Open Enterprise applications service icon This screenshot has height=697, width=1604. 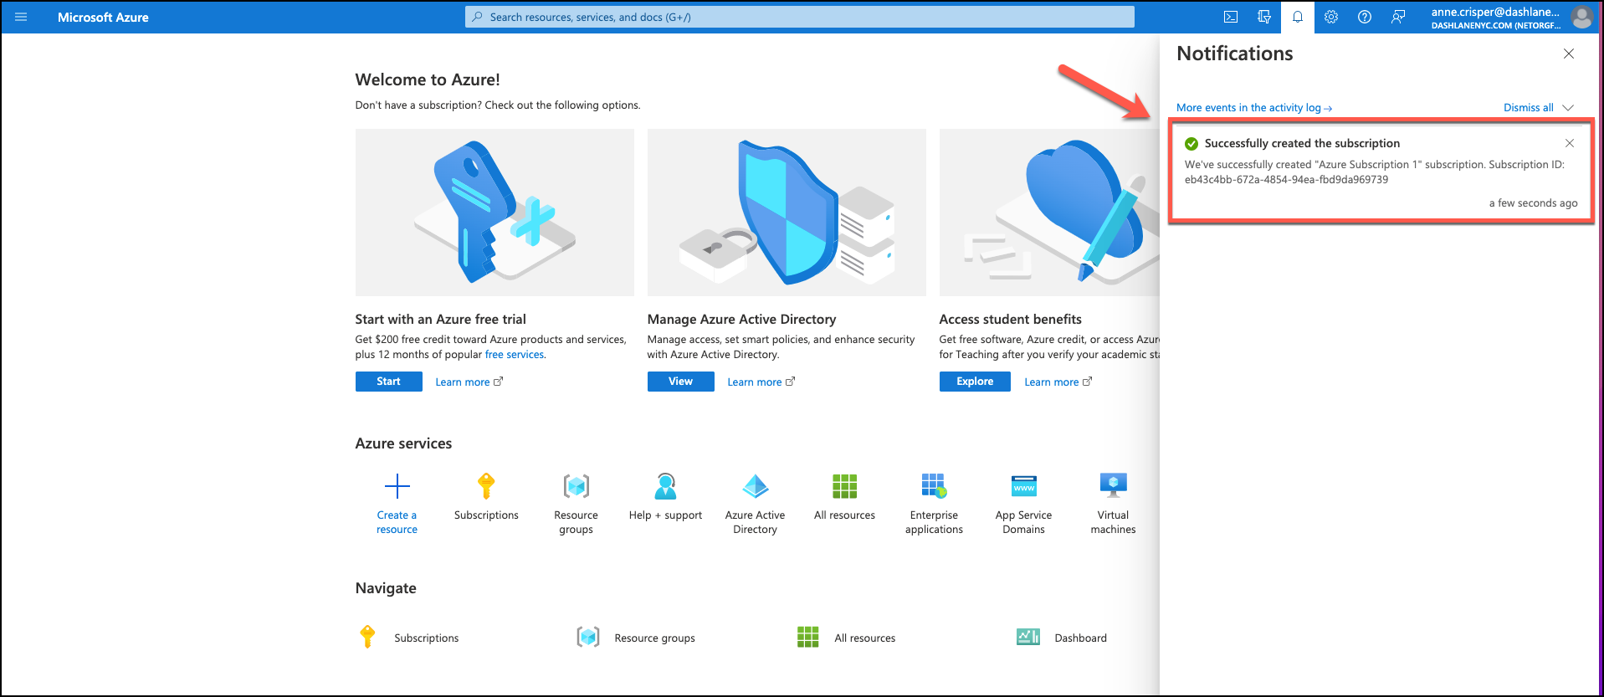(934, 486)
